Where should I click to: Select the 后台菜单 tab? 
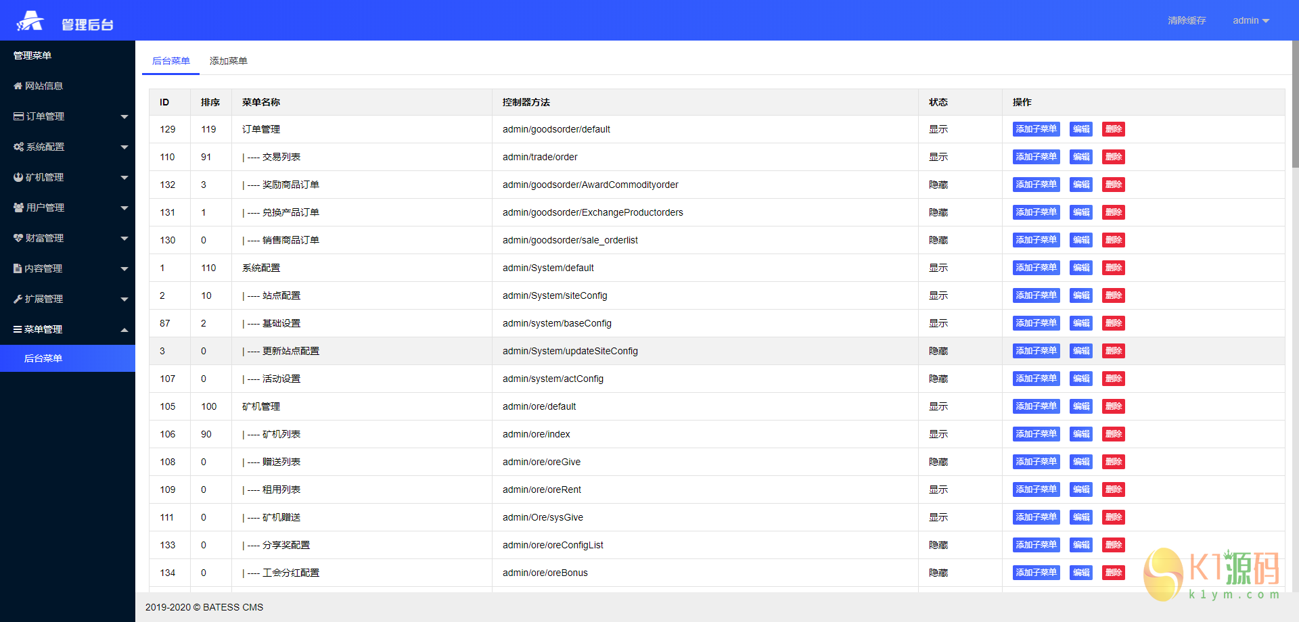click(171, 61)
